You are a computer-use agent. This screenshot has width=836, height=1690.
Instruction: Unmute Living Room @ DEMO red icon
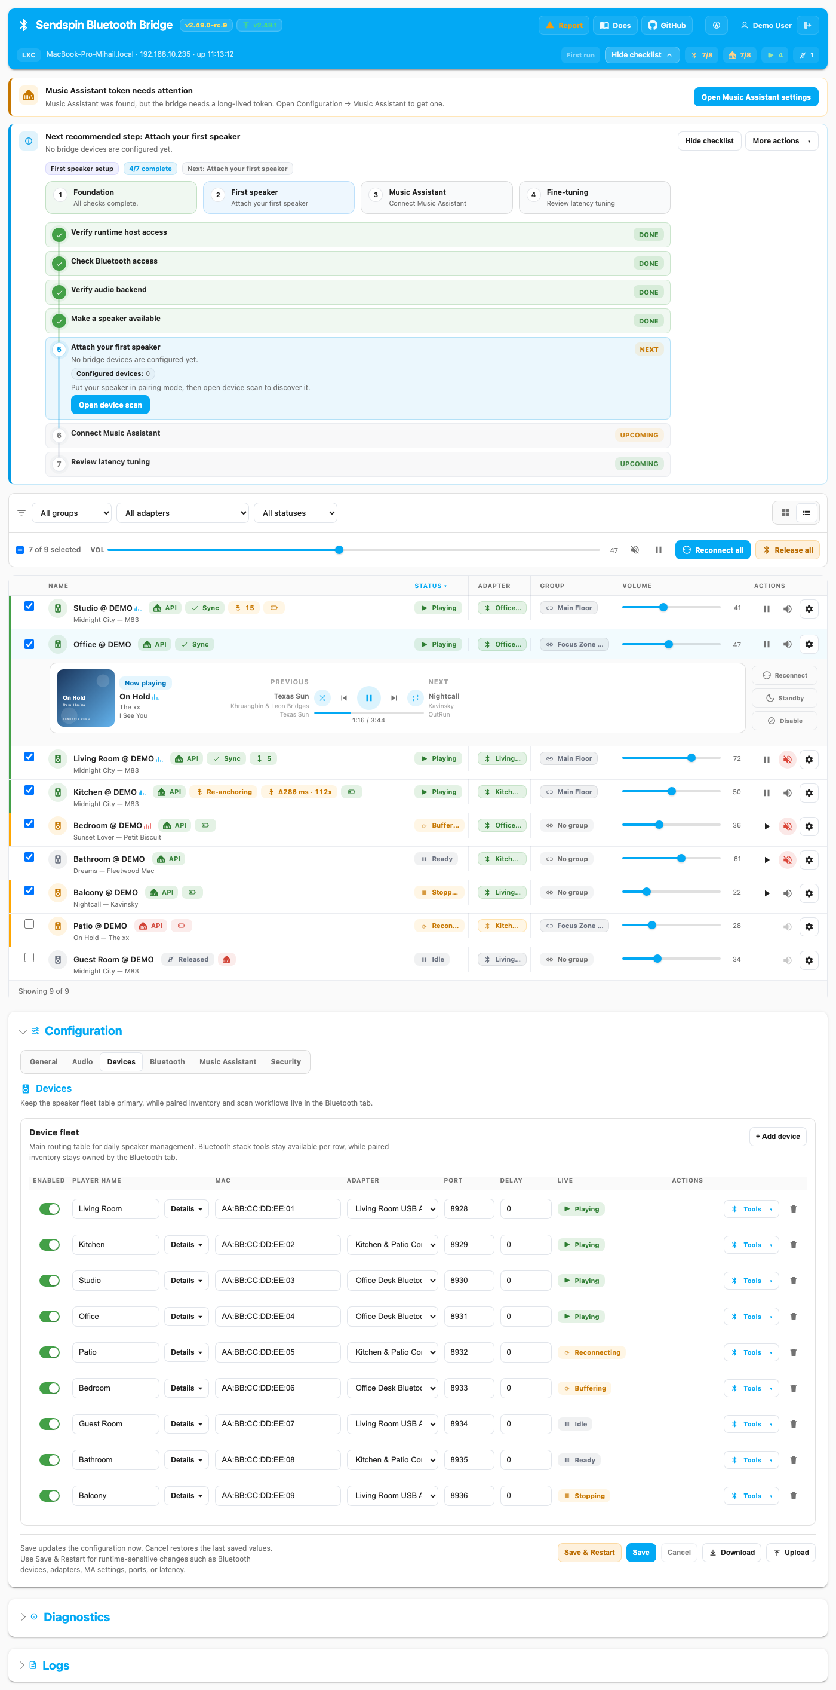tap(787, 760)
